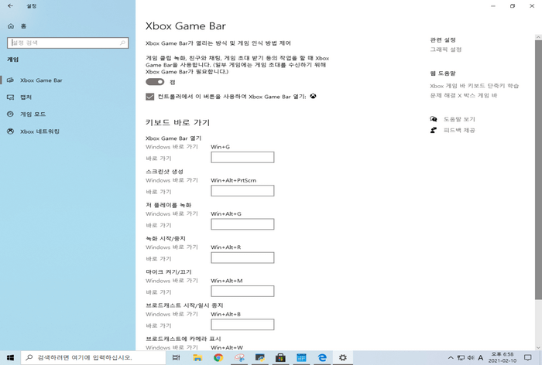Open File Explorer from the taskbar

point(197,358)
